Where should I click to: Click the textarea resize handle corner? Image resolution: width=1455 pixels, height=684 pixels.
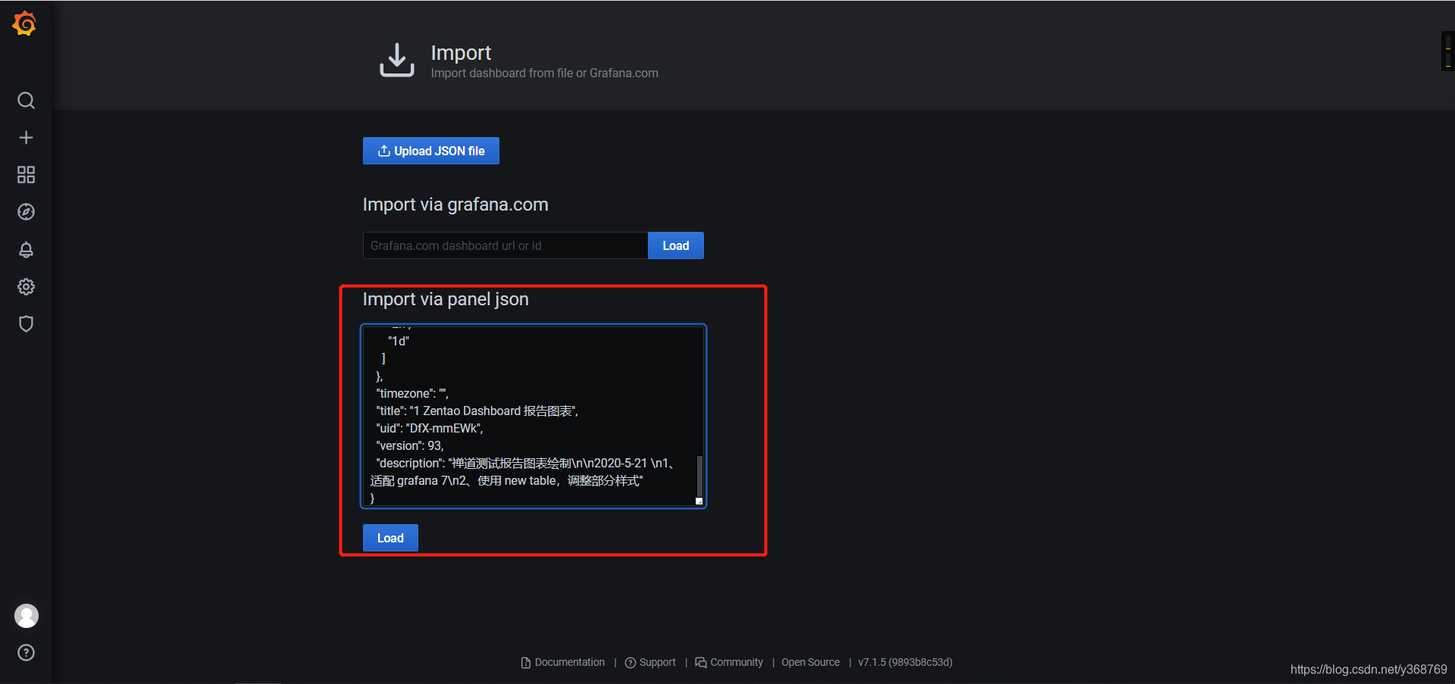click(699, 501)
